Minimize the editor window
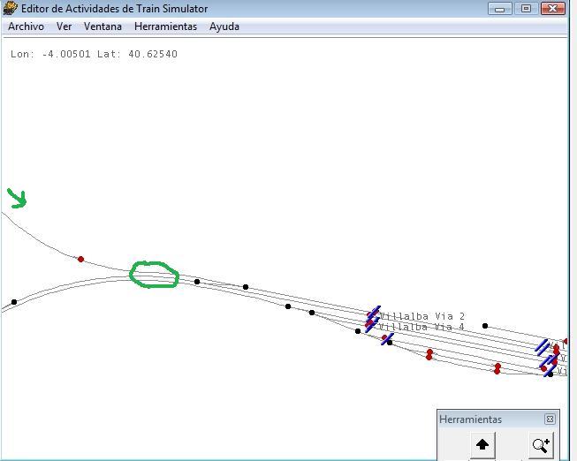Image resolution: width=577 pixels, height=461 pixels. [x=500, y=9]
